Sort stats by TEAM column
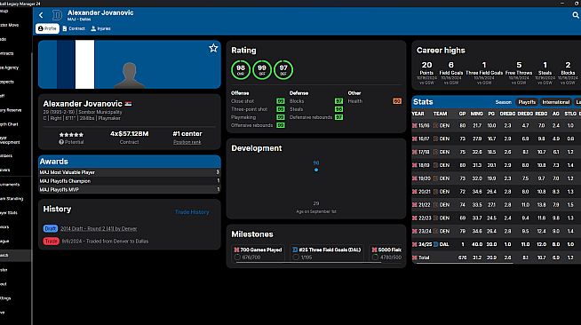This screenshot has width=581, height=325. click(441, 114)
